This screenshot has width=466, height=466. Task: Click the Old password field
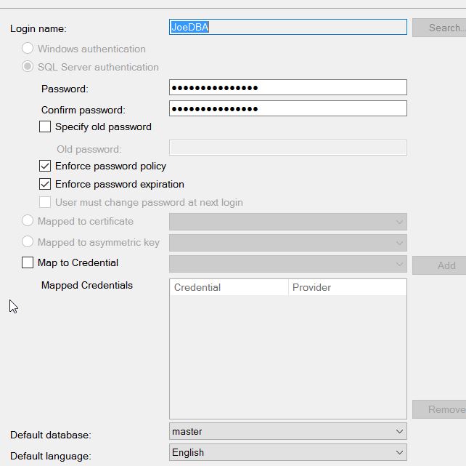287,148
